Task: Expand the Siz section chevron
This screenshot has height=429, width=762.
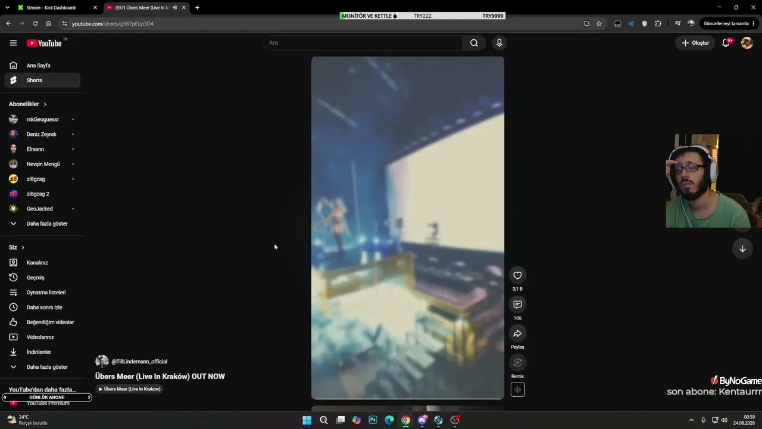Action: click(23, 247)
